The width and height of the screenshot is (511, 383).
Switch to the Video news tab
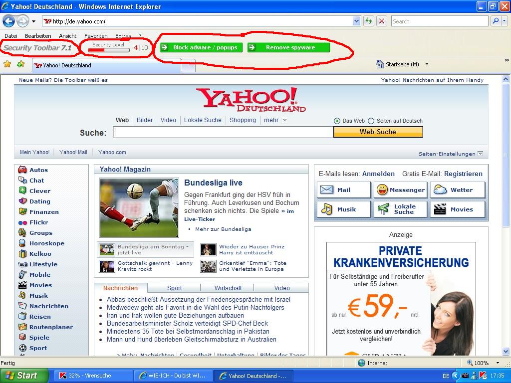(x=282, y=288)
